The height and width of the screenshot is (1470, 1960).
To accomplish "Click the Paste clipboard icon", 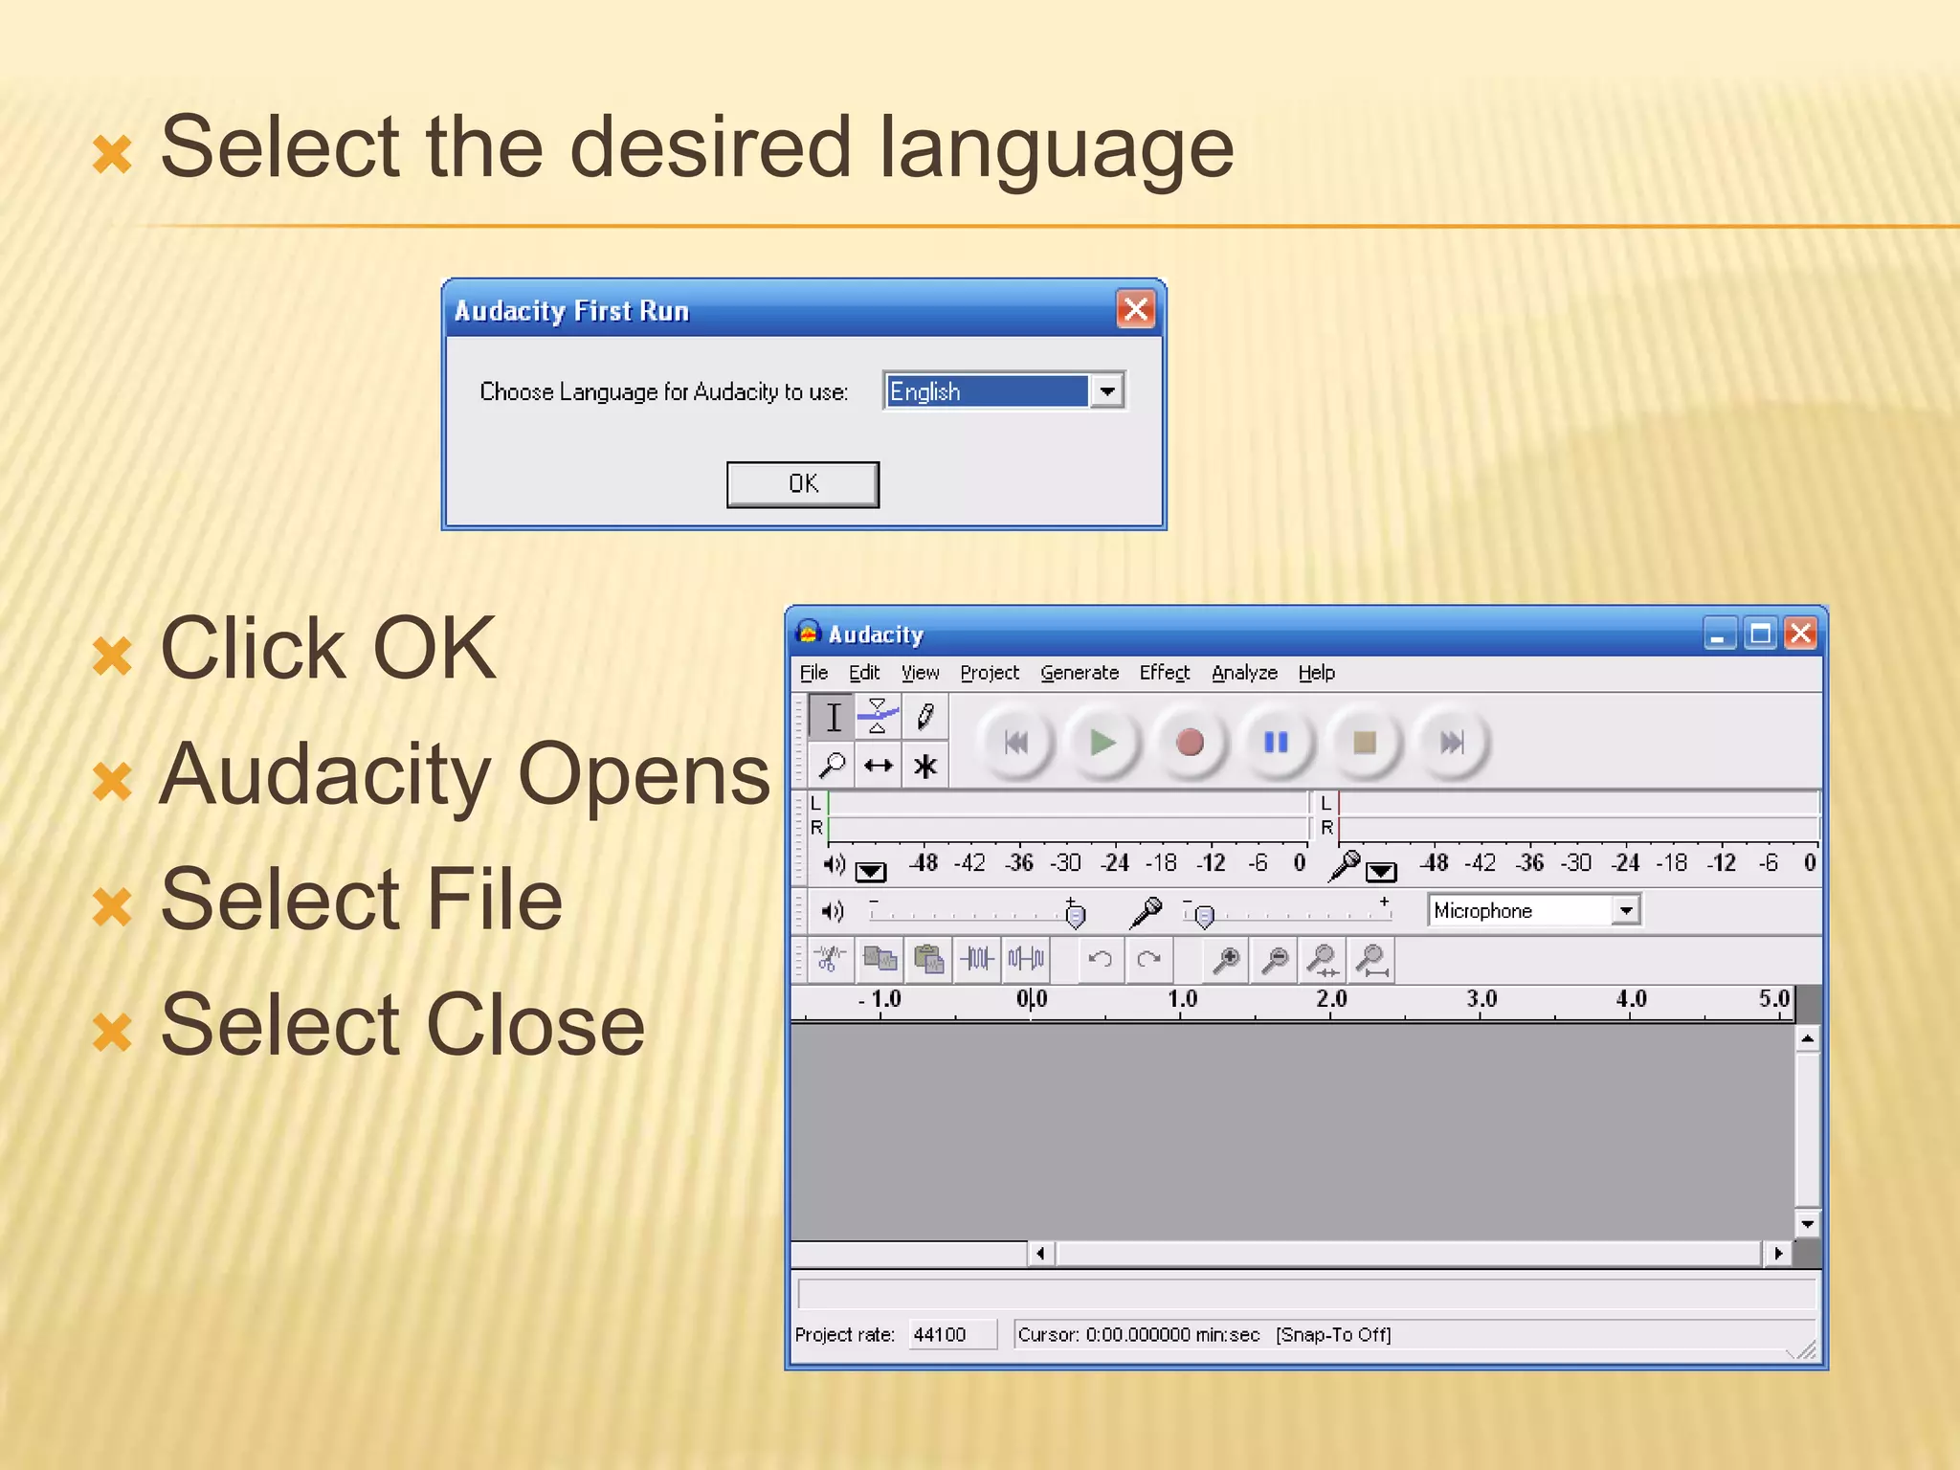I will click(x=928, y=958).
